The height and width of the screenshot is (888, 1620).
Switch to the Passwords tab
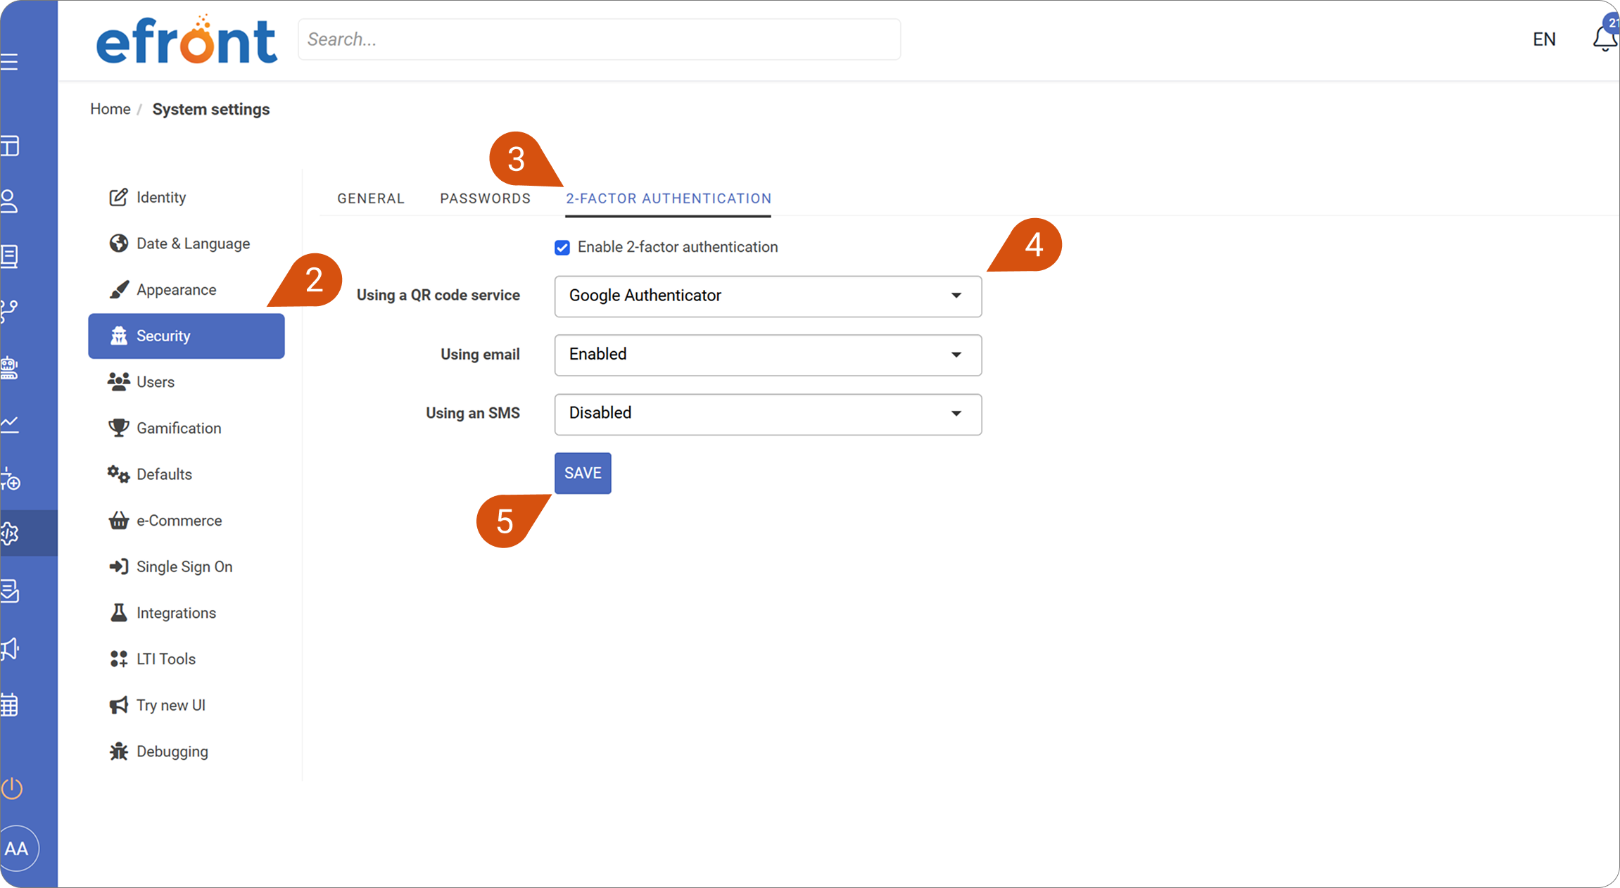coord(485,198)
